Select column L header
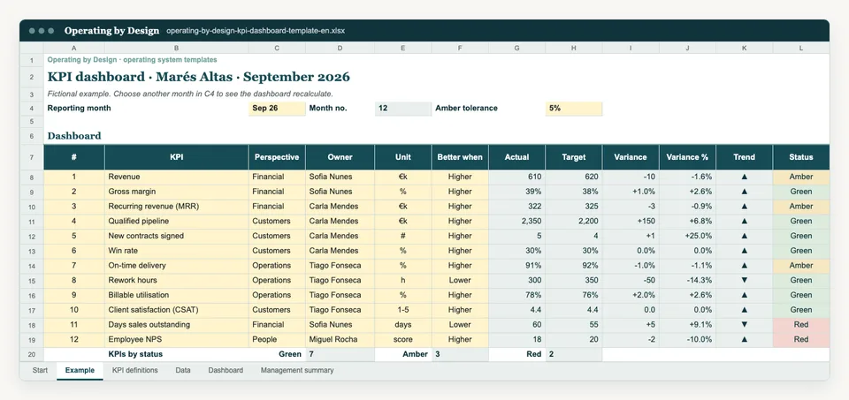The image size is (849, 400). coord(801,48)
